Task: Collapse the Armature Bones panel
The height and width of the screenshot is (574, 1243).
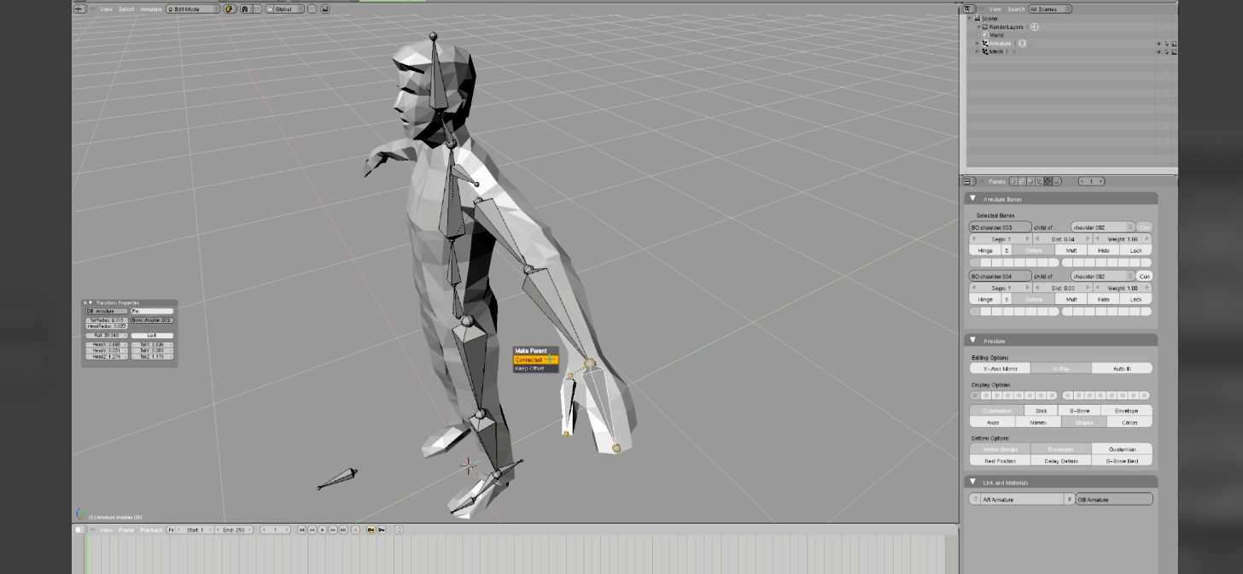Action: point(972,198)
